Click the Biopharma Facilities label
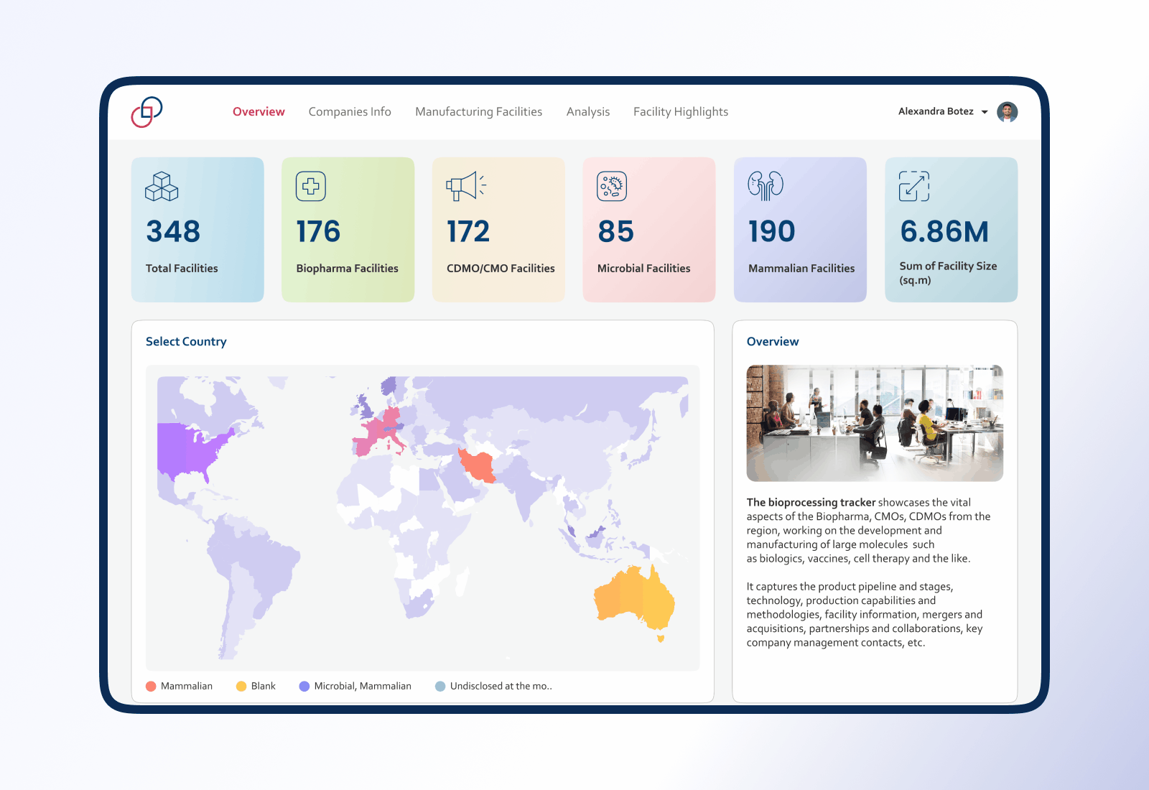The image size is (1149, 790). tap(348, 268)
